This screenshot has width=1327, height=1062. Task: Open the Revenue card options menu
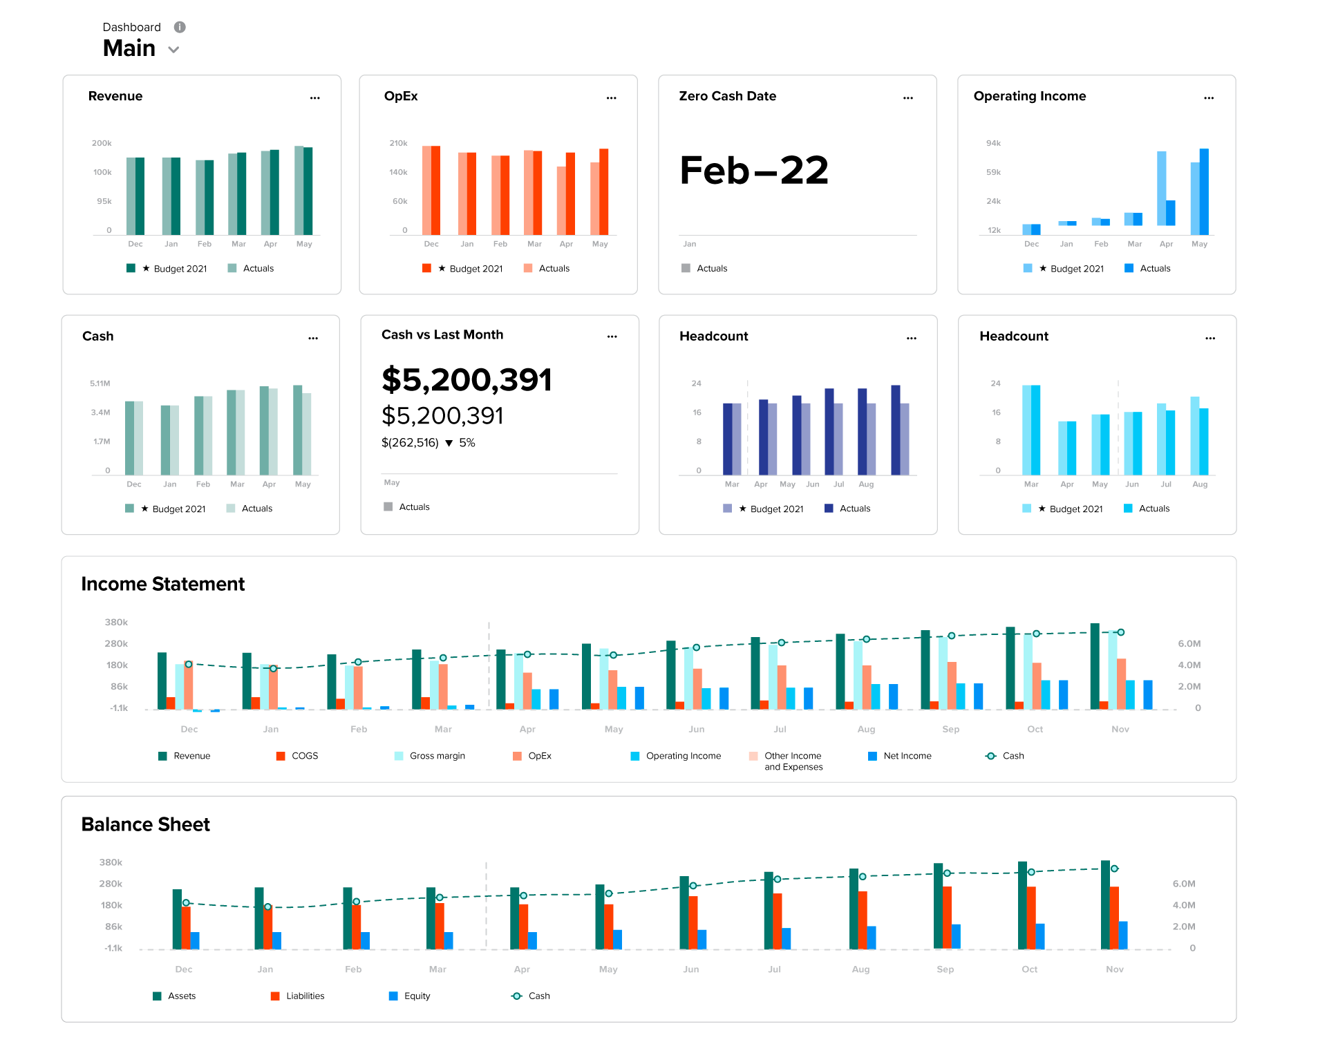tap(314, 98)
